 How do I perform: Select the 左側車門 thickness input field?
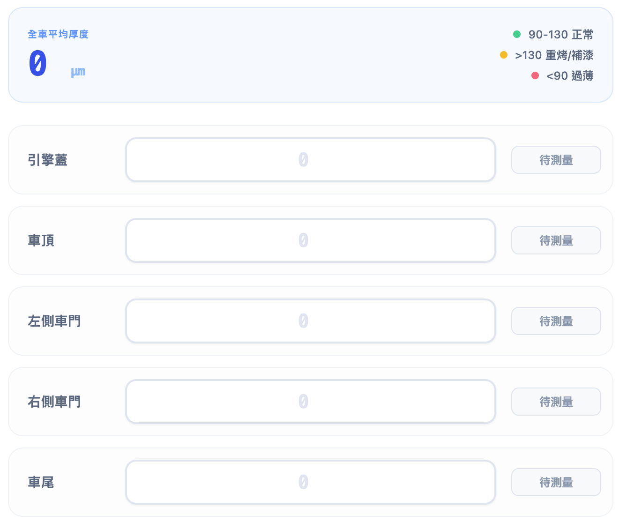311,321
